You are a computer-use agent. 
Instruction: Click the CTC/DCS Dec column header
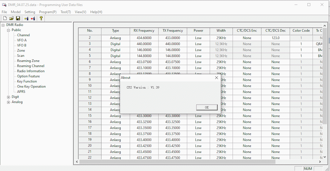[x=275, y=31]
